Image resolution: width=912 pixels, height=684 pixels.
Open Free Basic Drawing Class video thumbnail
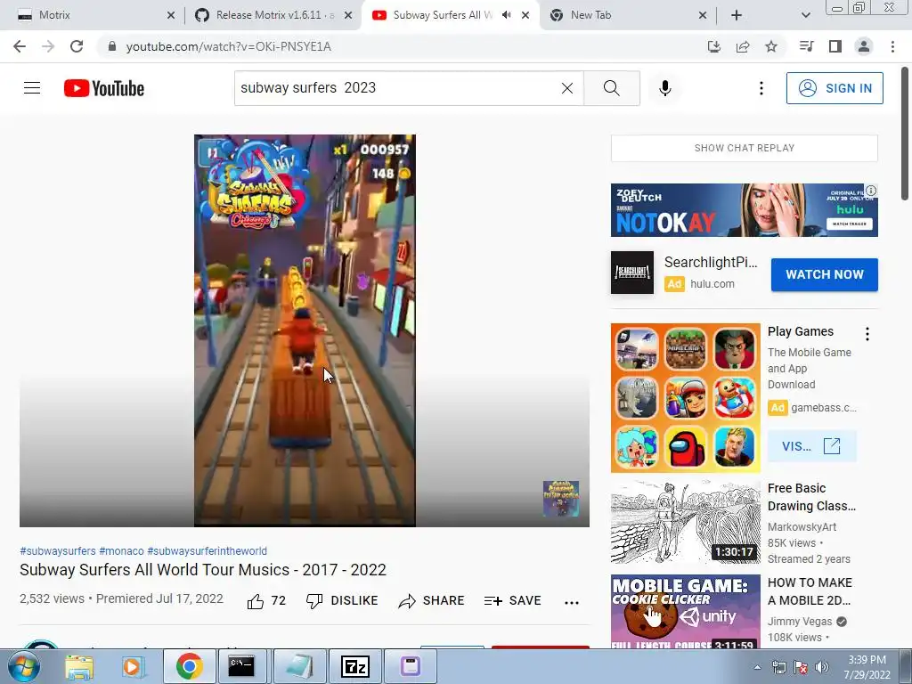(685, 522)
